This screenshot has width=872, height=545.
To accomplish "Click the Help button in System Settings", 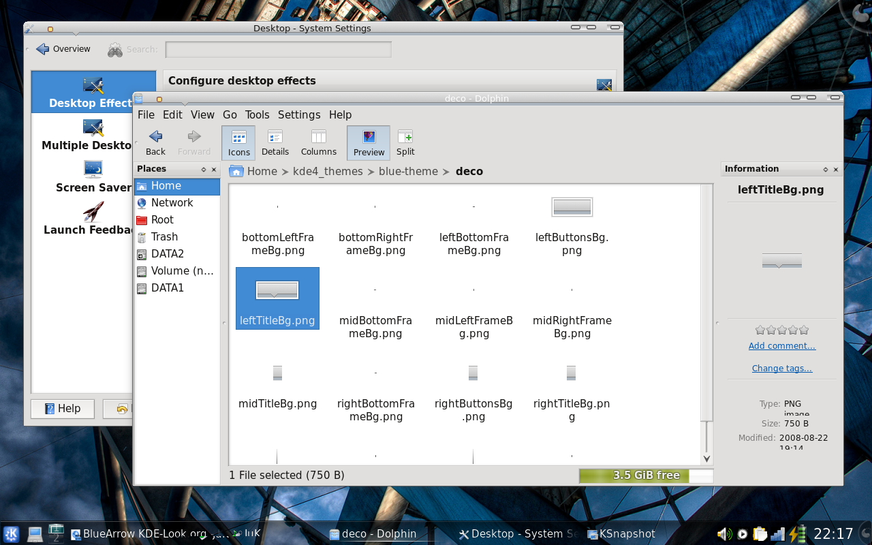I will pos(63,409).
